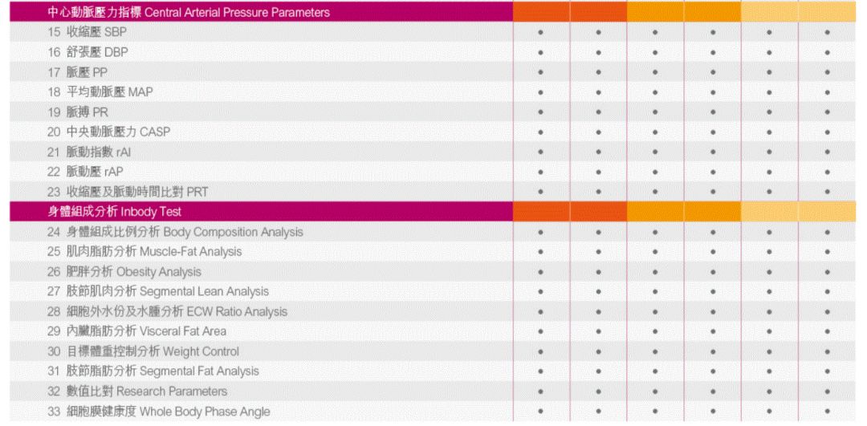Click the Central Arterial Pressure Parameters header
The image size is (867, 426).
tap(189, 12)
